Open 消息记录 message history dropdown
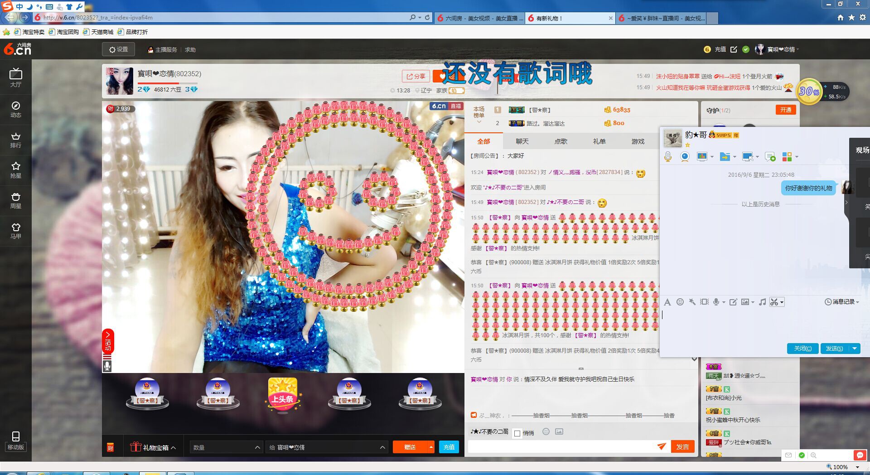 842,302
